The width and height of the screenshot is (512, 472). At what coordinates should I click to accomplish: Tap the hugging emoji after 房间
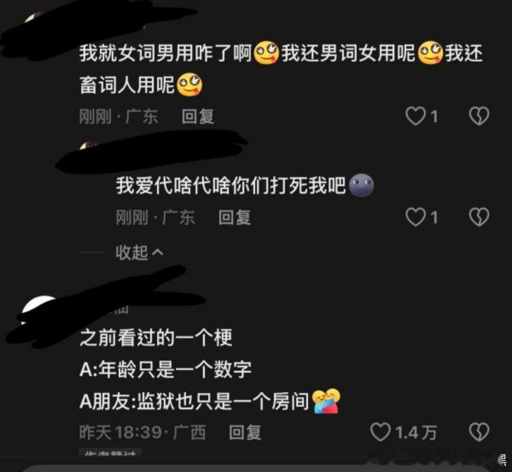(x=326, y=401)
